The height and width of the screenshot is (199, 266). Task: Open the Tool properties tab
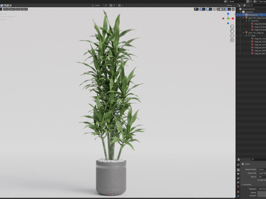pyautogui.click(x=238, y=165)
